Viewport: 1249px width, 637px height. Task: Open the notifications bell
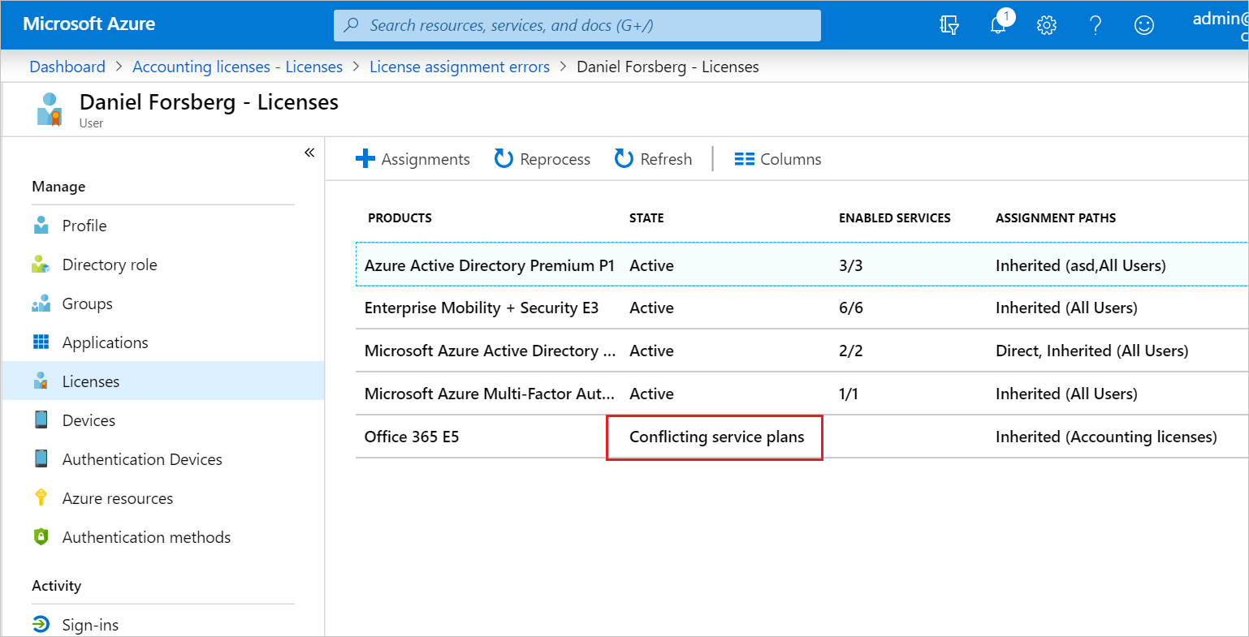999,25
